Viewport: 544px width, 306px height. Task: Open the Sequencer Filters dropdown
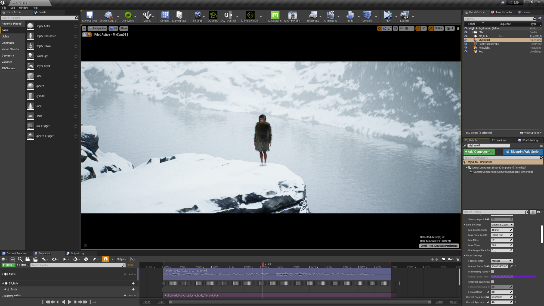click(23, 265)
